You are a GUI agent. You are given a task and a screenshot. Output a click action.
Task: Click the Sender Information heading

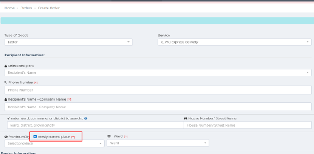click(x=18, y=153)
